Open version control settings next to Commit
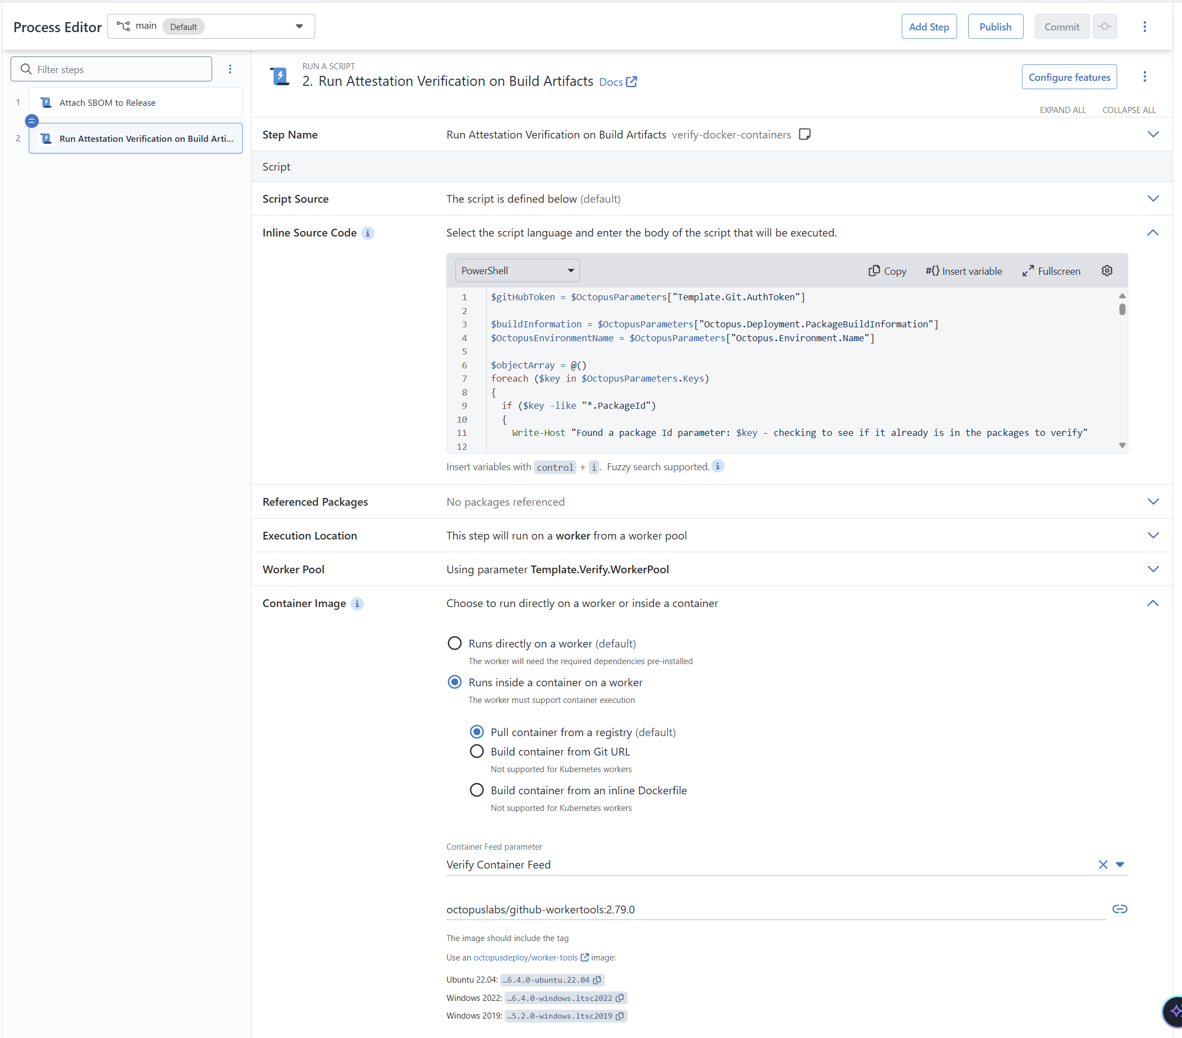Screen dimensions: 1182x1038 [x=1104, y=27]
